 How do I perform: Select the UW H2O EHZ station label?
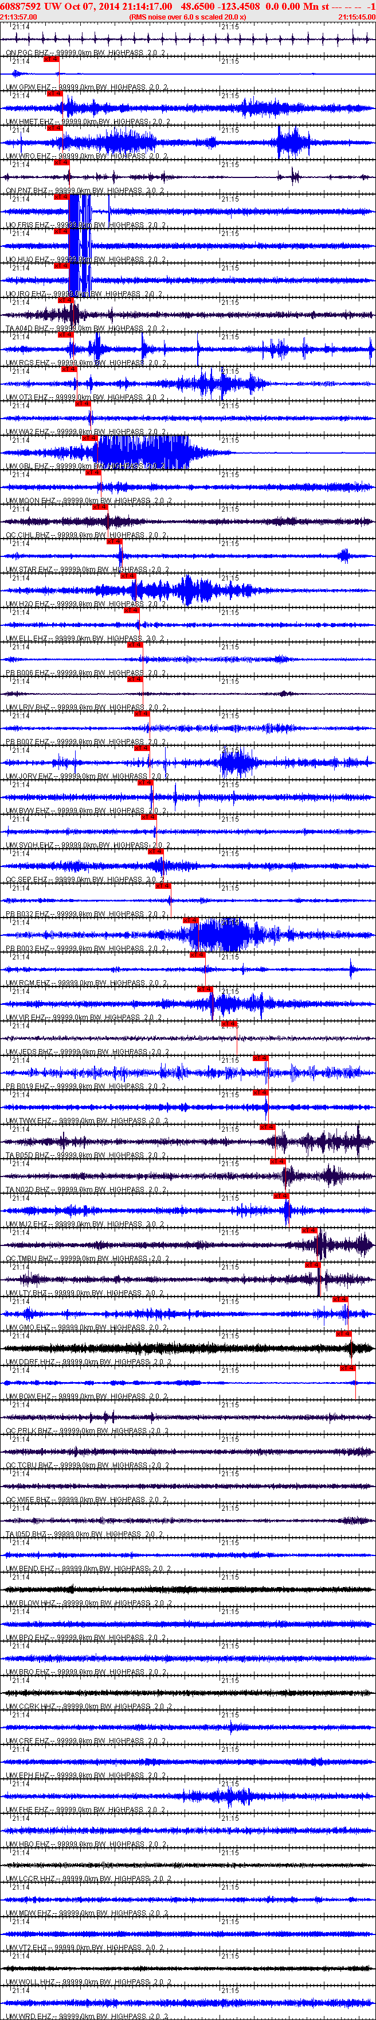pyautogui.click(x=85, y=605)
